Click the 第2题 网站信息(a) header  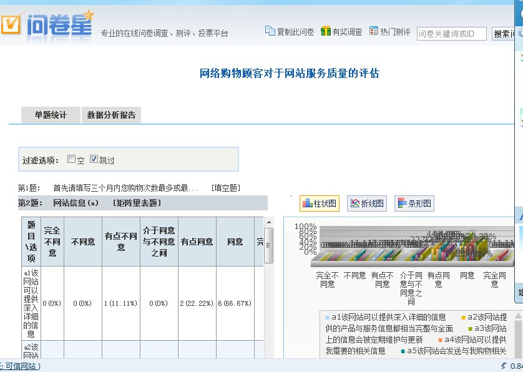(x=143, y=203)
